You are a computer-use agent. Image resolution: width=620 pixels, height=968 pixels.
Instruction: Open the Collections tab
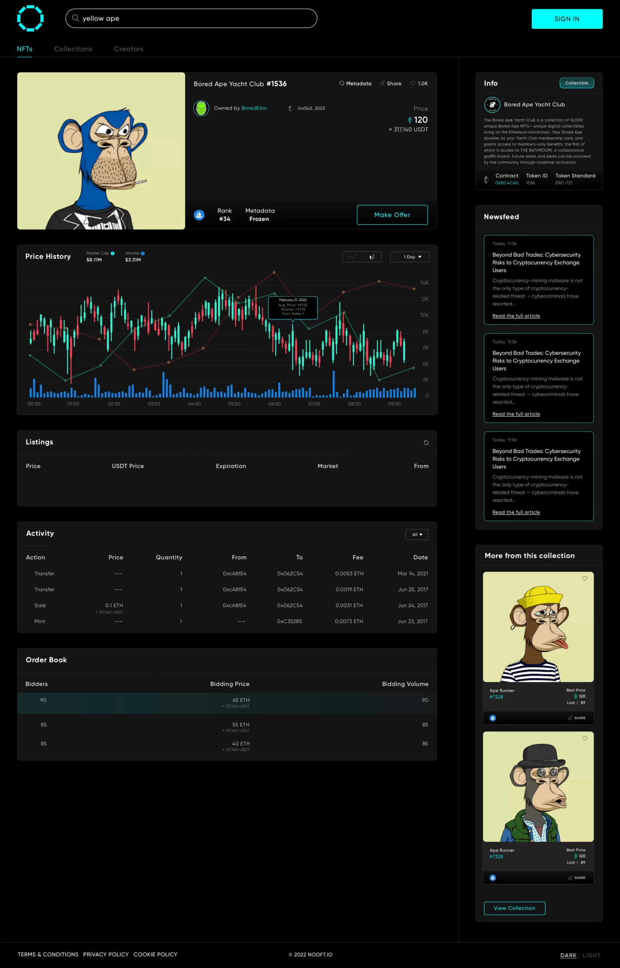click(73, 49)
